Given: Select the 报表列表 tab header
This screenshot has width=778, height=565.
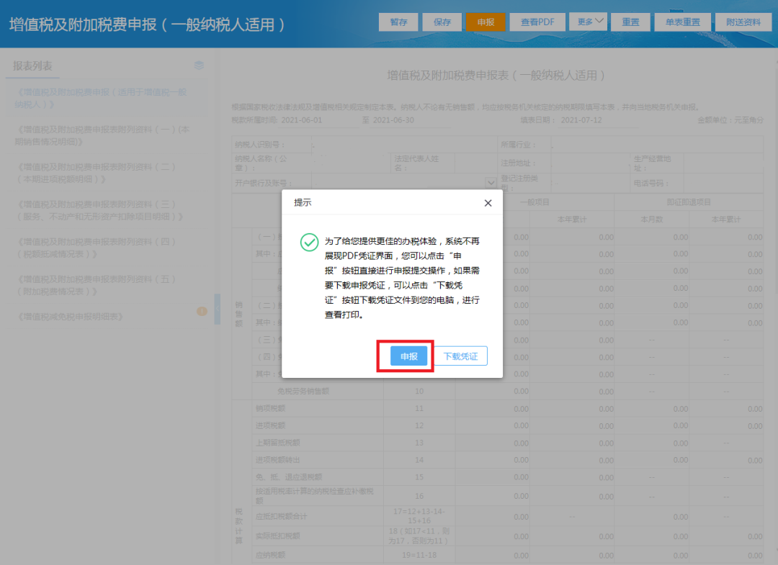Looking at the screenshot, I should point(32,66).
